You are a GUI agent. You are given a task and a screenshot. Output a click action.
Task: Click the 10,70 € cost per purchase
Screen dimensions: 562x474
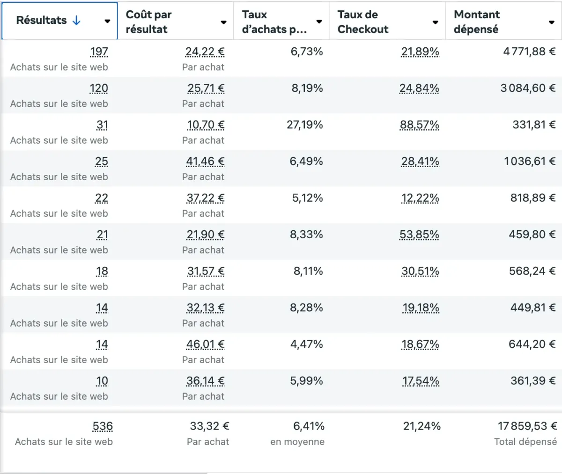[x=206, y=125]
